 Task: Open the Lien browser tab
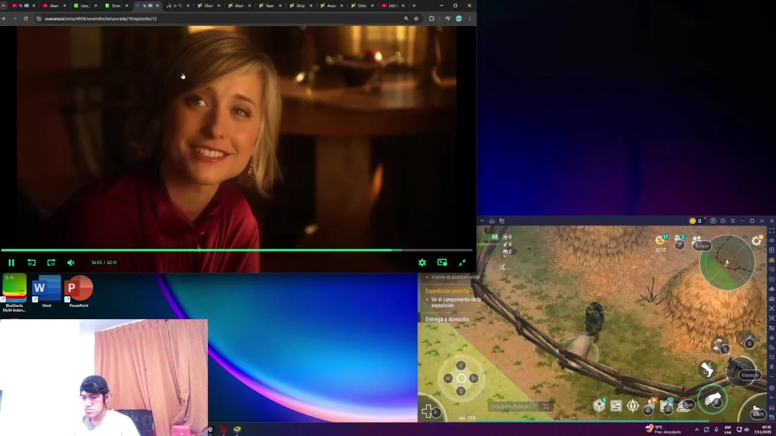coord(84,5)
